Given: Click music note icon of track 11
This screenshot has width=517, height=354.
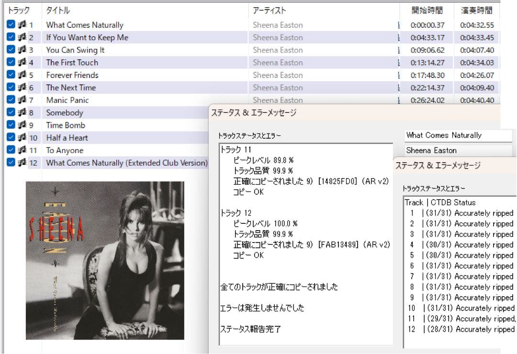Looking at the screenshot, I should (22, 150).
